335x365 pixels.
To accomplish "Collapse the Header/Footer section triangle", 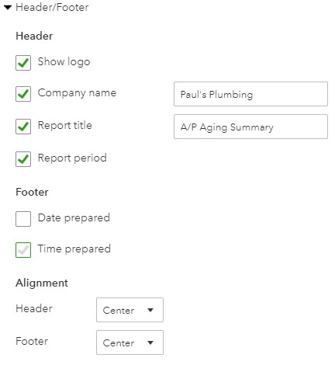I will (8, 7).
